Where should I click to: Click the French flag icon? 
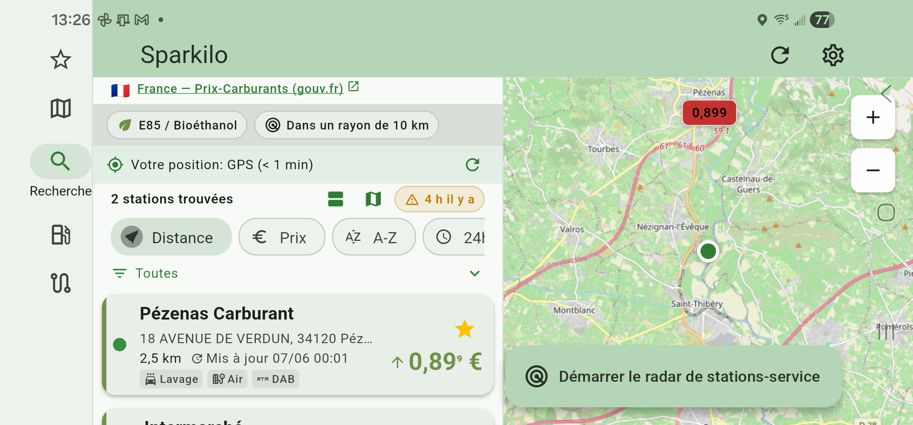coord(120,91)
